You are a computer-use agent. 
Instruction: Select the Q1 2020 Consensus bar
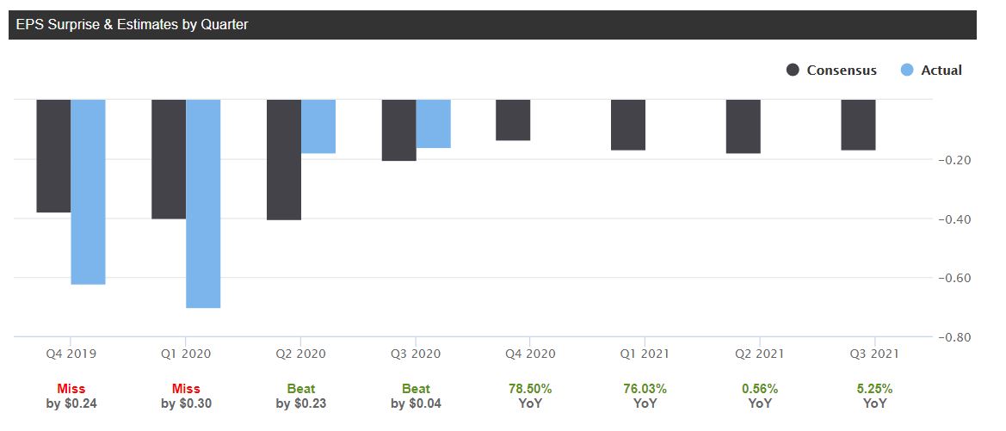169,159
